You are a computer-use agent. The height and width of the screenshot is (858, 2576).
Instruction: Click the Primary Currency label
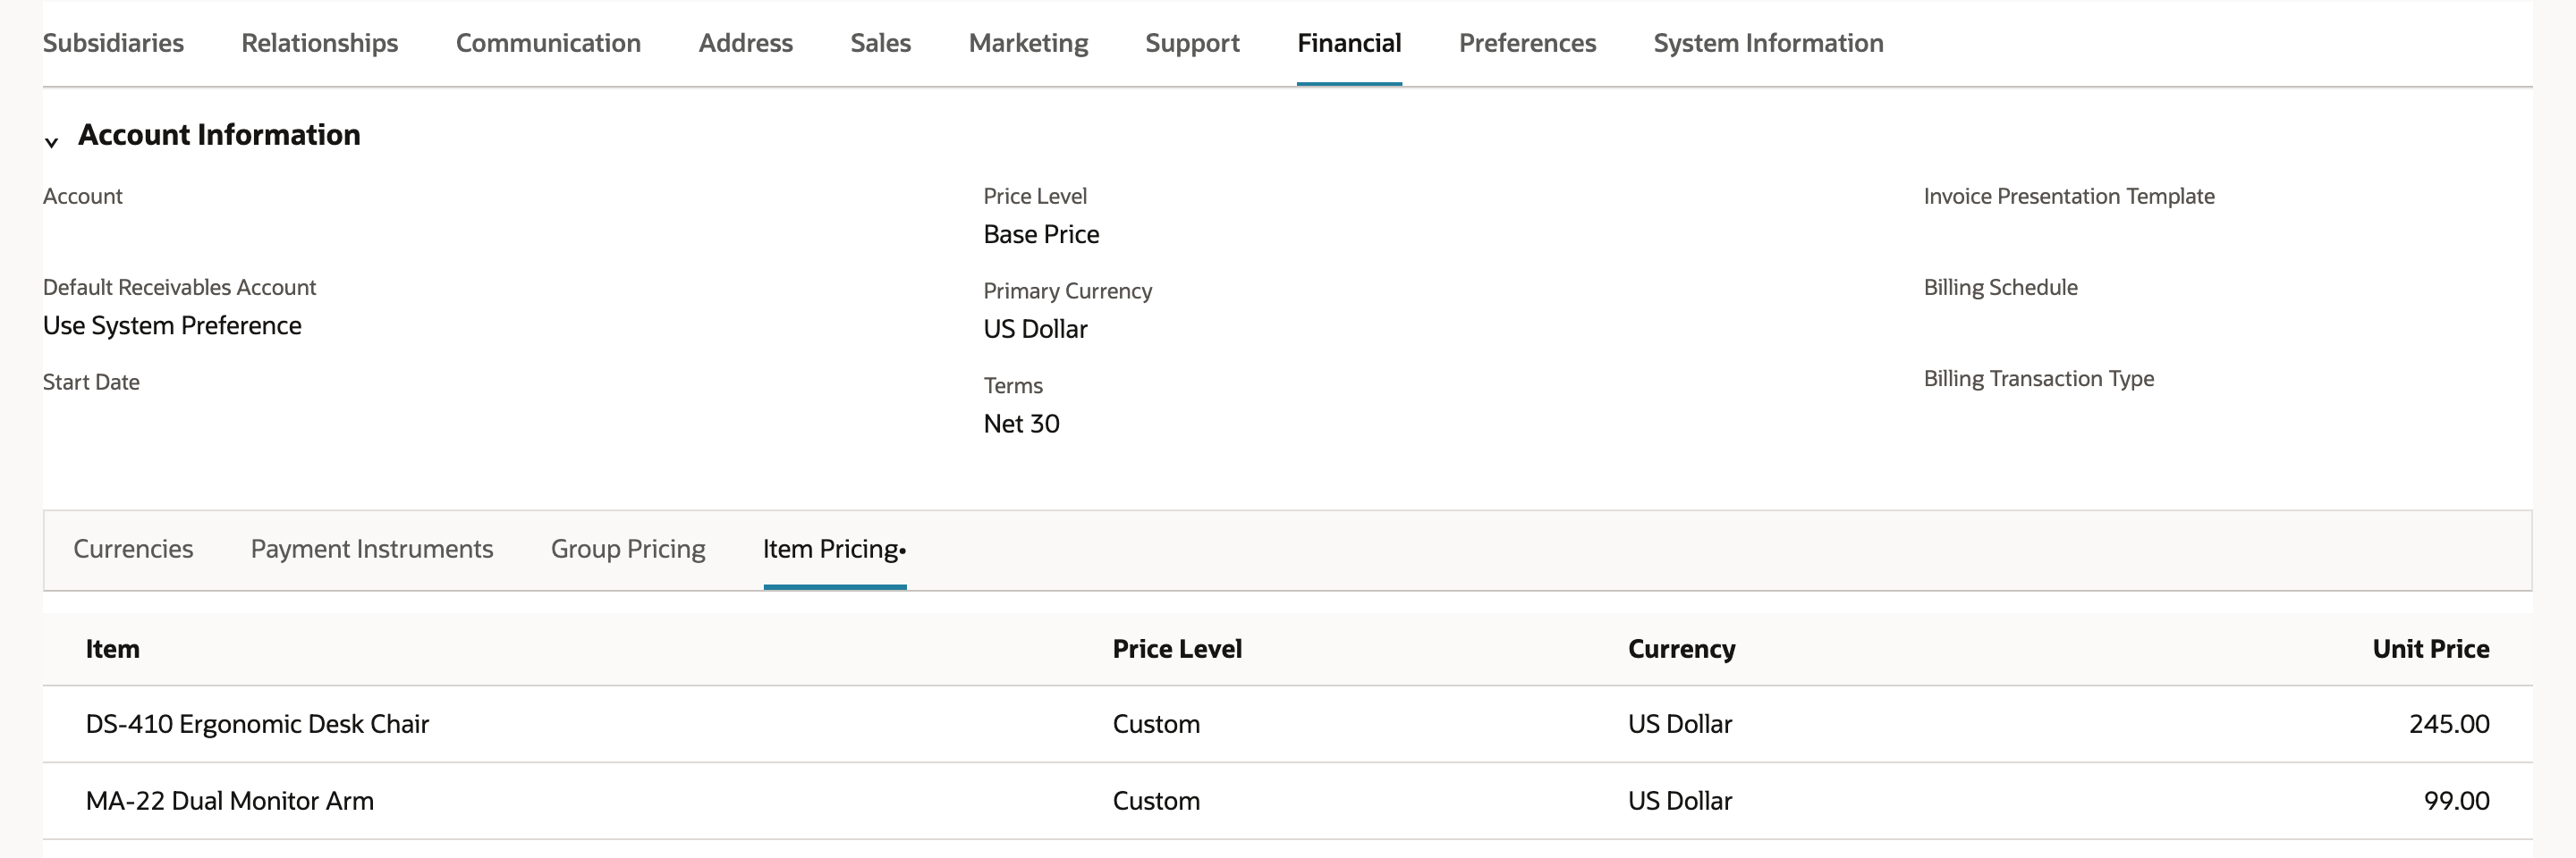click(x=1067, y=290)
